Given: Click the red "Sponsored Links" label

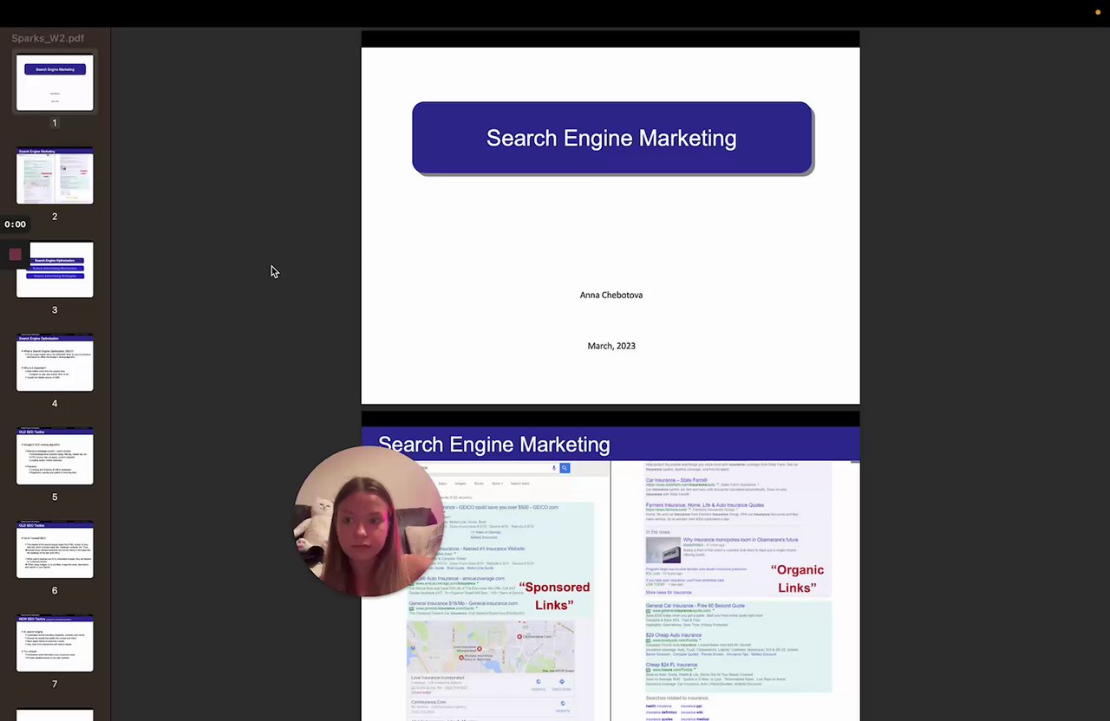Looking at the screenshot, I should pyautogui.click(x=554, y=596).
